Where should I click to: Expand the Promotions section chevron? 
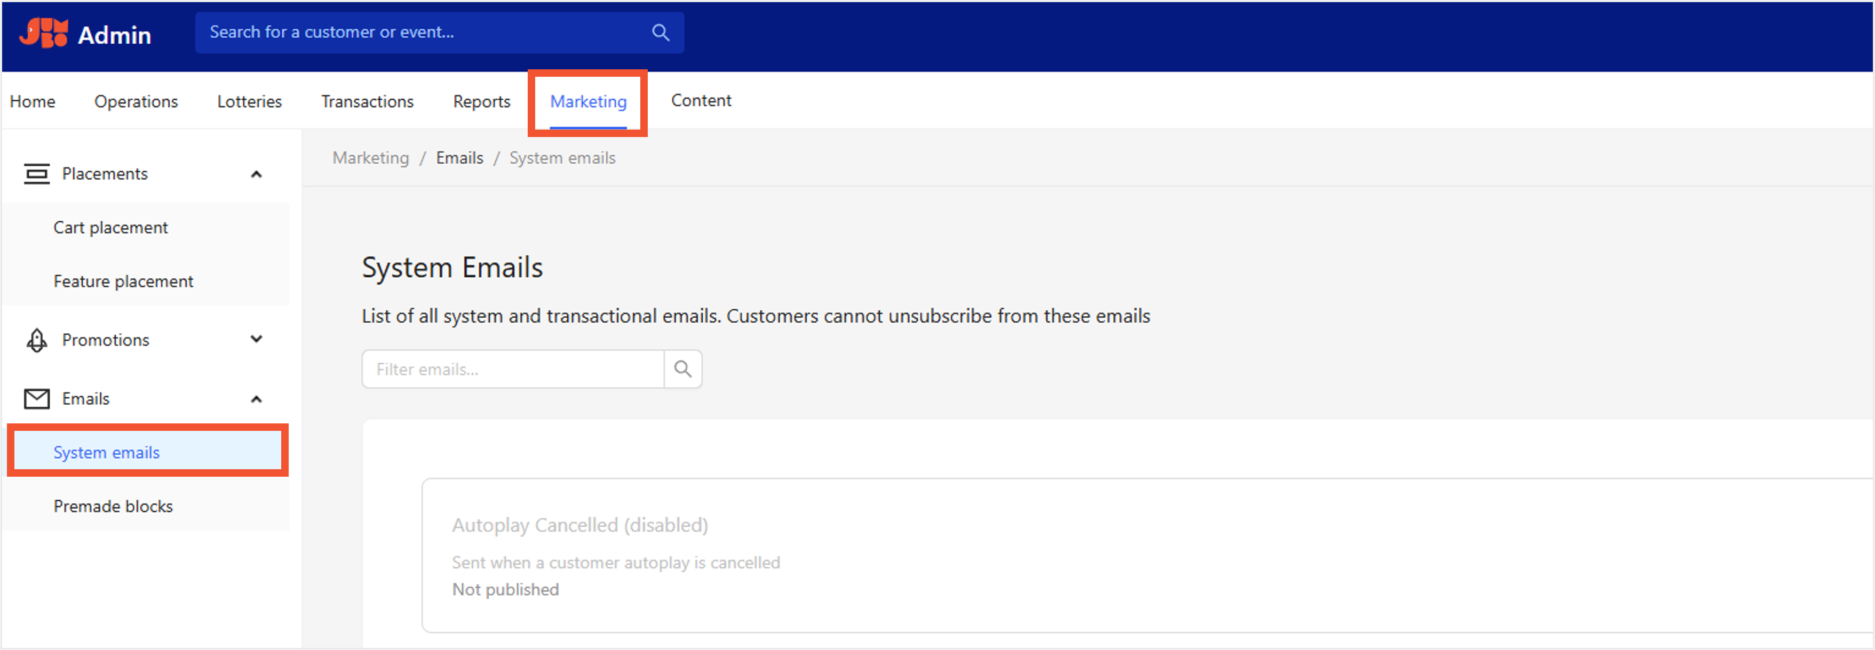(x=256, y=340)
